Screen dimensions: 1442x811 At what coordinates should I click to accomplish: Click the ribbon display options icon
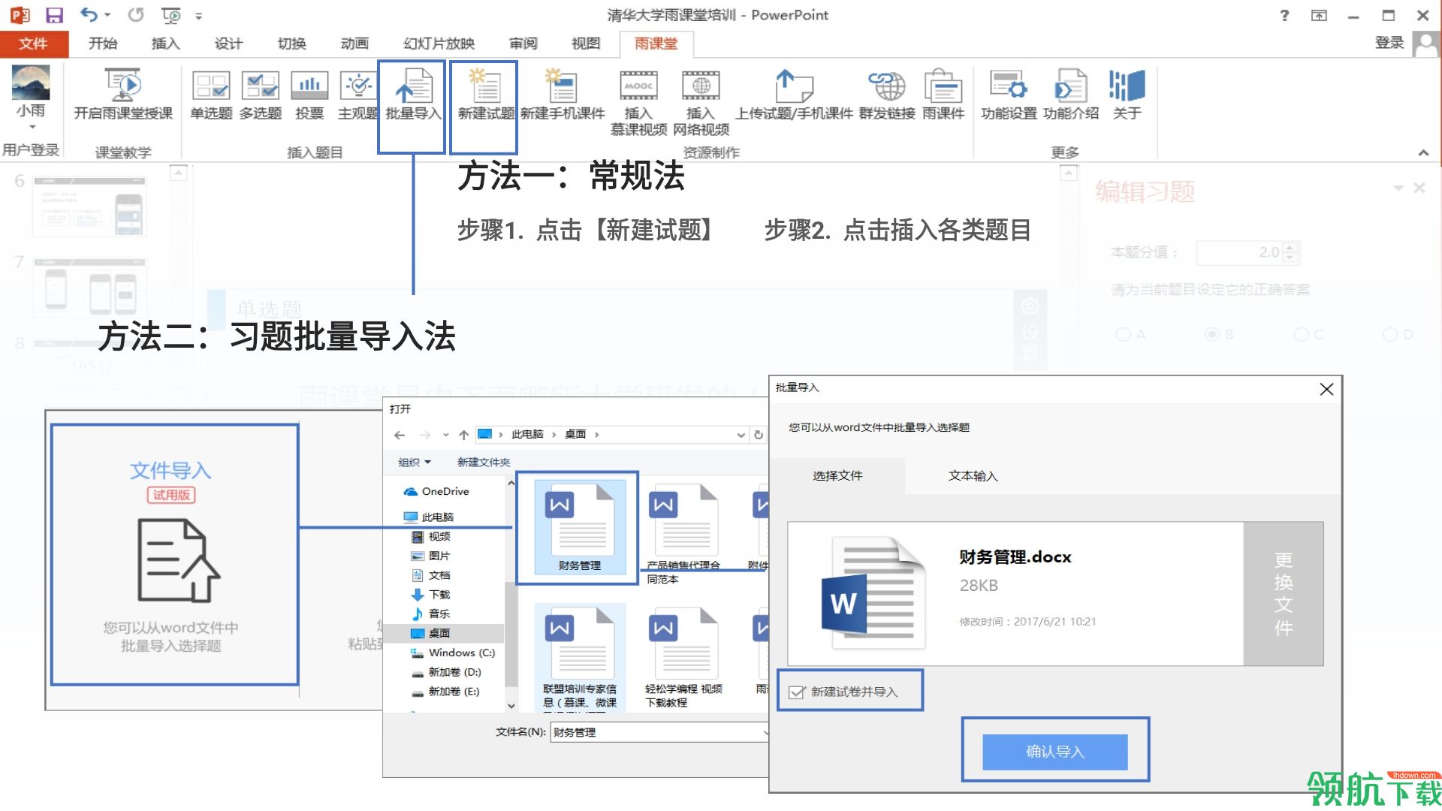point(1319,15)
